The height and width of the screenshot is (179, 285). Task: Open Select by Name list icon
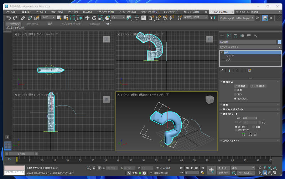coord(66,18)
